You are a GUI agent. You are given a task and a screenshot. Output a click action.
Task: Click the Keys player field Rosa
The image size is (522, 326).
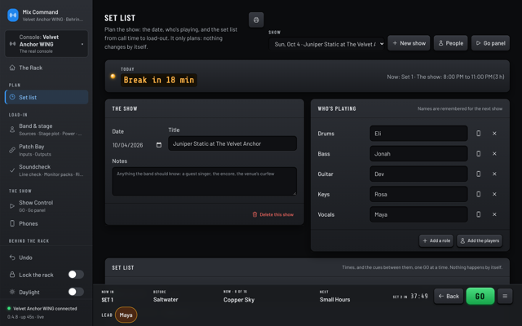pyautogui.click(x=418, y=194)
